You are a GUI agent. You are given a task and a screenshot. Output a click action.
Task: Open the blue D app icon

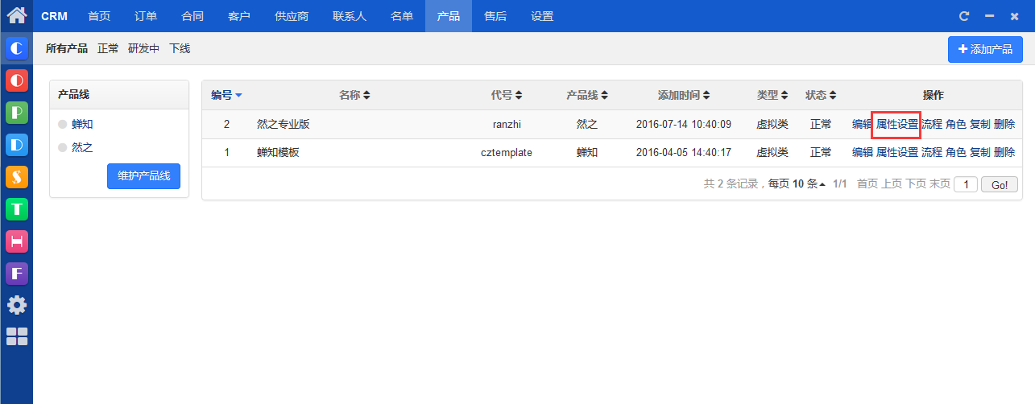click(x=17, y=145)
